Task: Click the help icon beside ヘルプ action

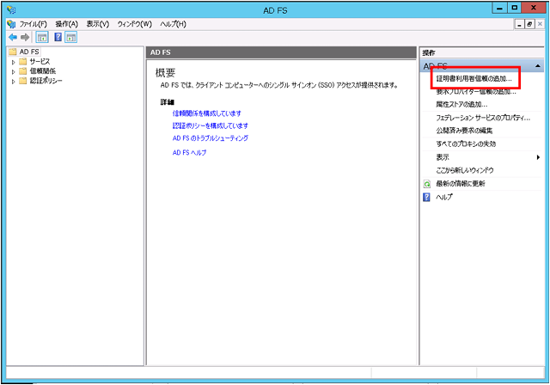Action: coord(427,197)
